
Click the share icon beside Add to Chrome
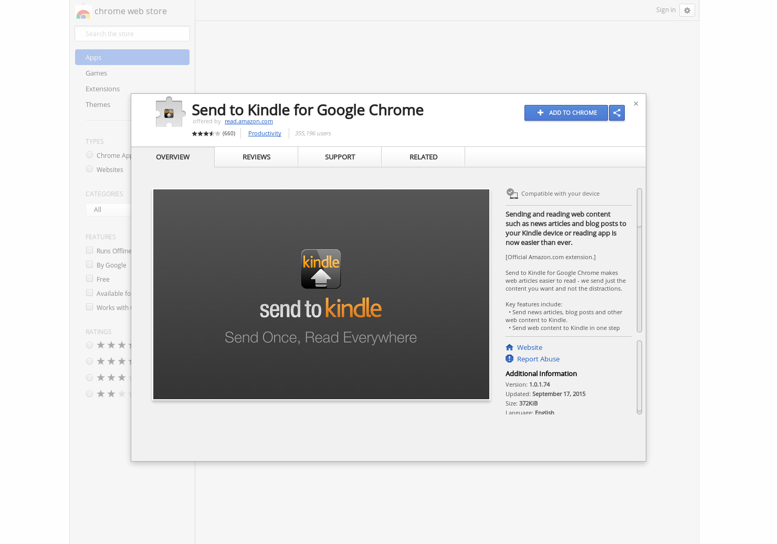616,113
